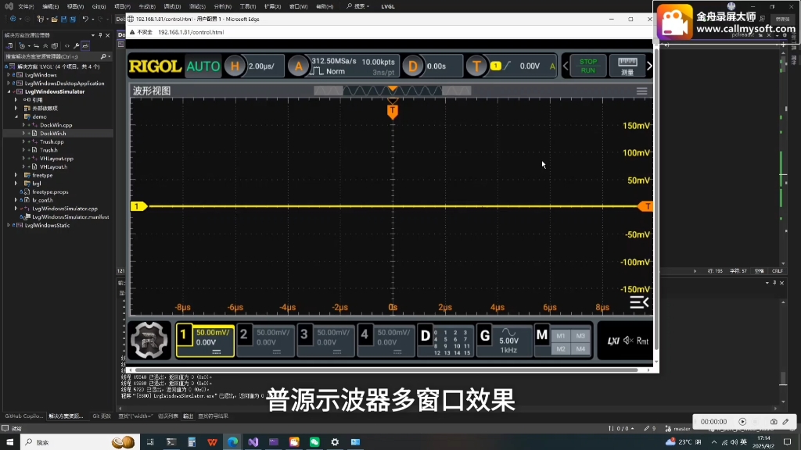Expand the DockWin.cpp tree node
This screenshot has width=801, height=450.
point(23,125)
